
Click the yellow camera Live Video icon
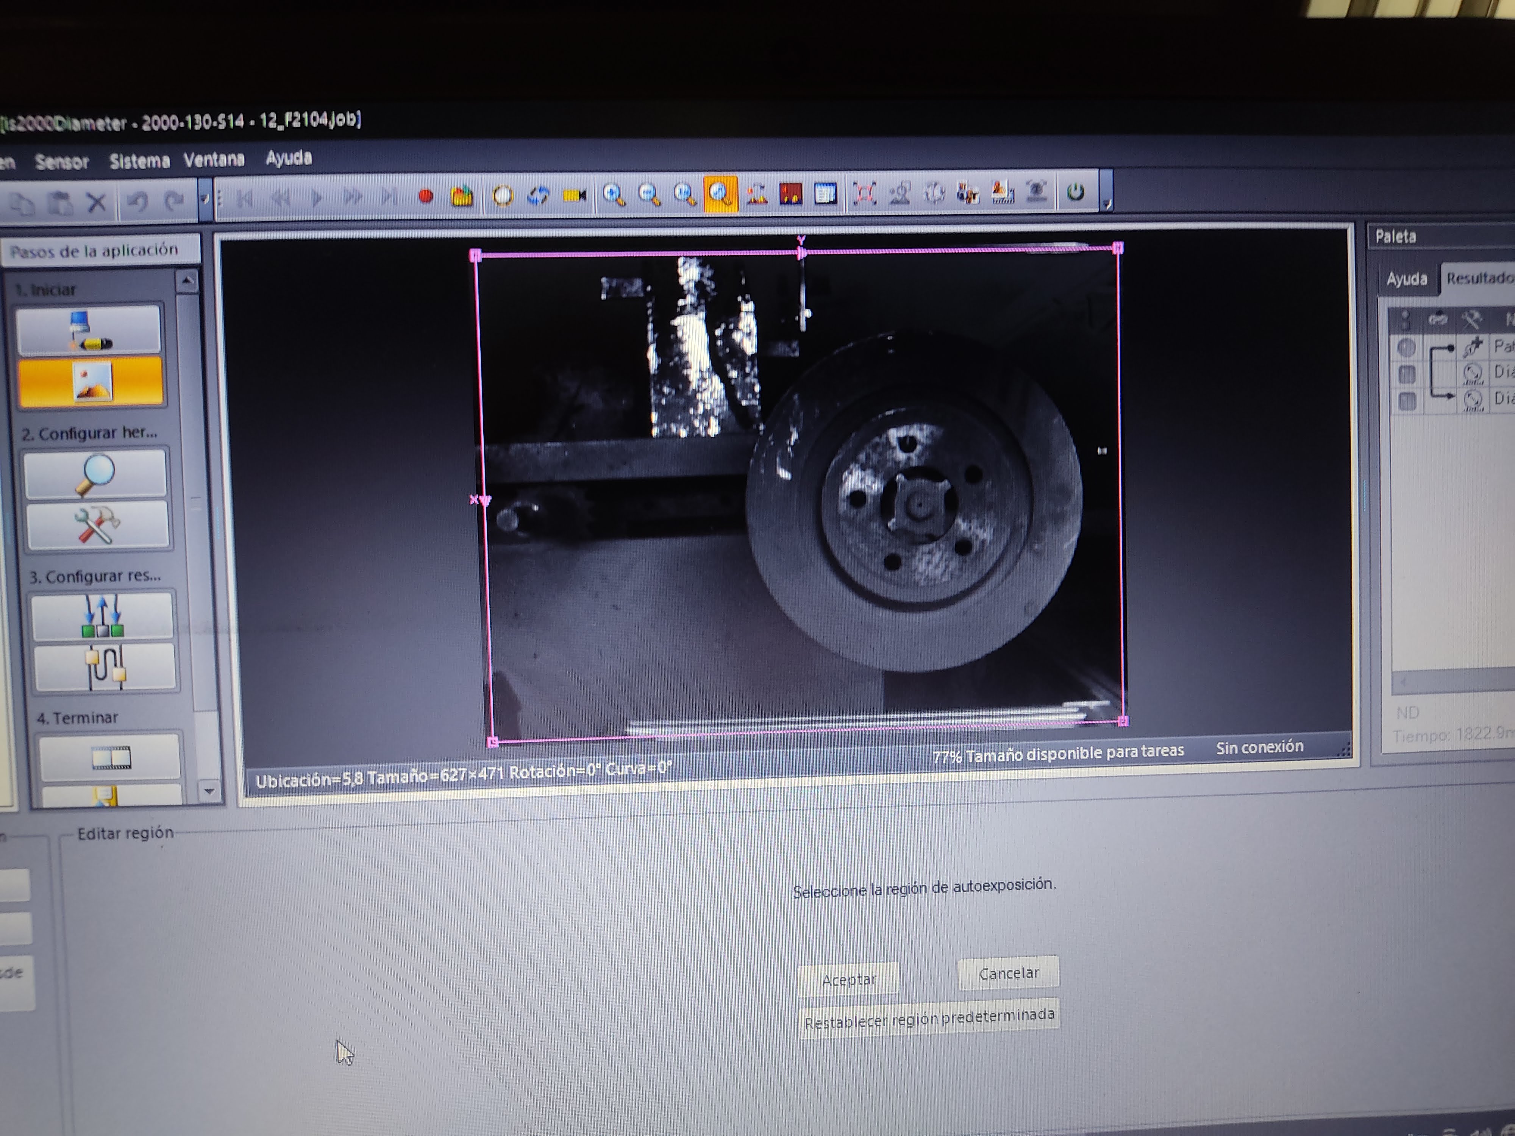click(x=573, y=196)
